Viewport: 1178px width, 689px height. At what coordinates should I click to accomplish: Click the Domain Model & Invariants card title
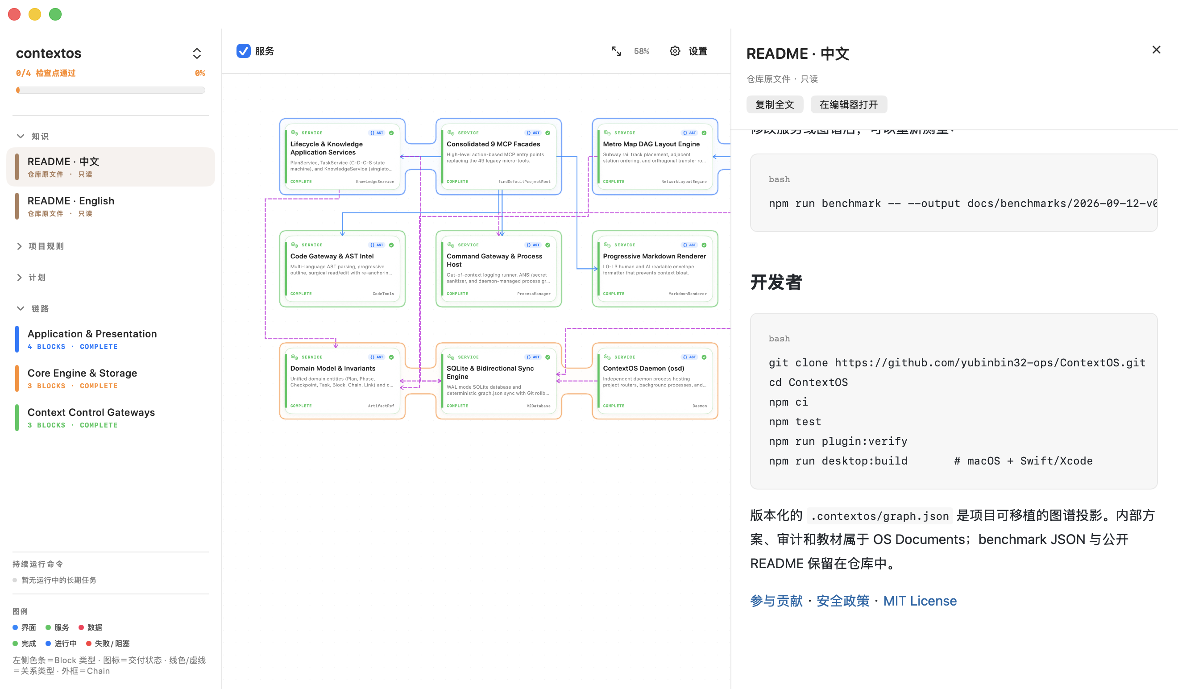click(x=333, y=368)
